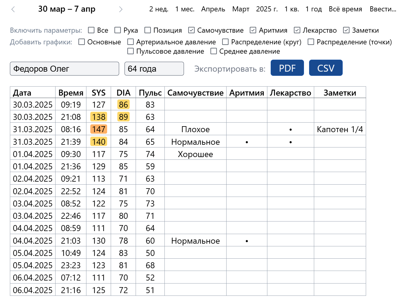Navigate to next date range with right arrow
Image resolution: width=406 pixels, height=306 pixels.
pos(121,9)
